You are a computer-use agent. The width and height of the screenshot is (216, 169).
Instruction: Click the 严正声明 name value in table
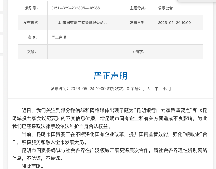pyautogui.click(x=59, y=37)
